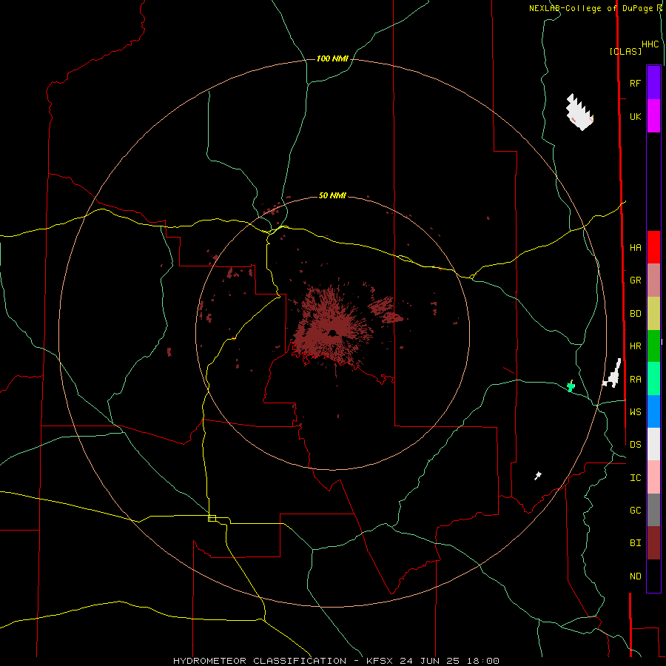Click the WS blue legend swatch
This screenshot has width=666, height=666.
pyautogui.click(x=653, y=411)
